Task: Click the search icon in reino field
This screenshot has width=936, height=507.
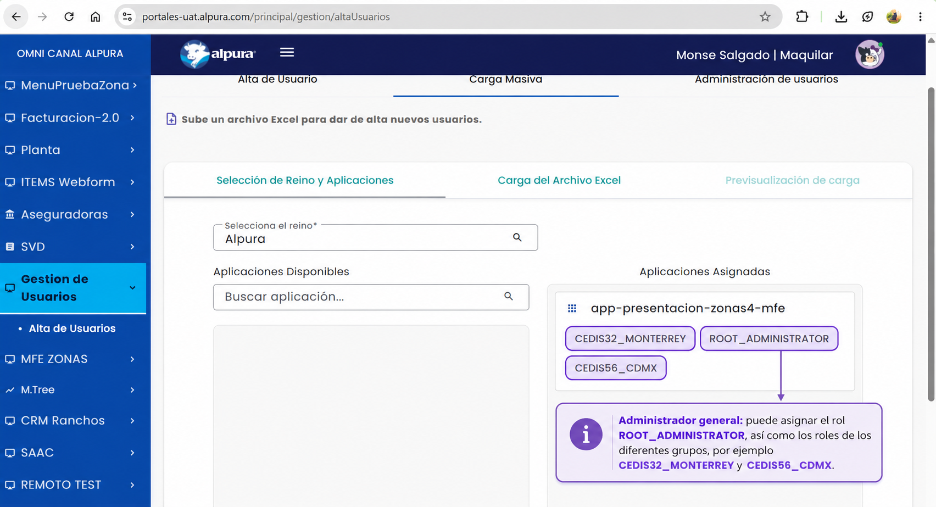Action: [x=517, y=237]
